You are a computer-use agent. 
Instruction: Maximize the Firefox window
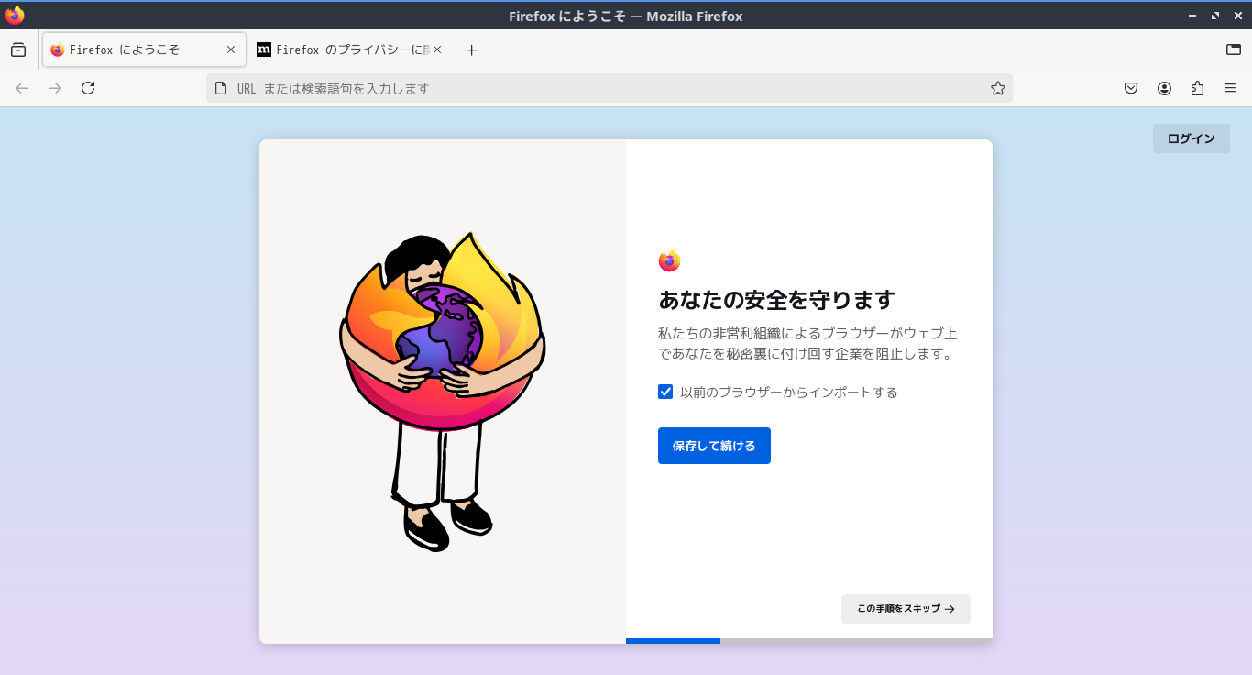click(1215, 16)
